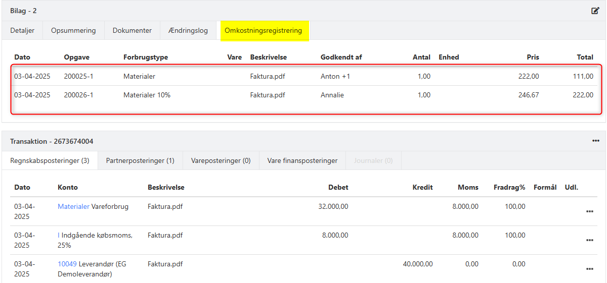
Task: Open row menu for Materialer Vareforbrug posting
Action: (589, 211)
